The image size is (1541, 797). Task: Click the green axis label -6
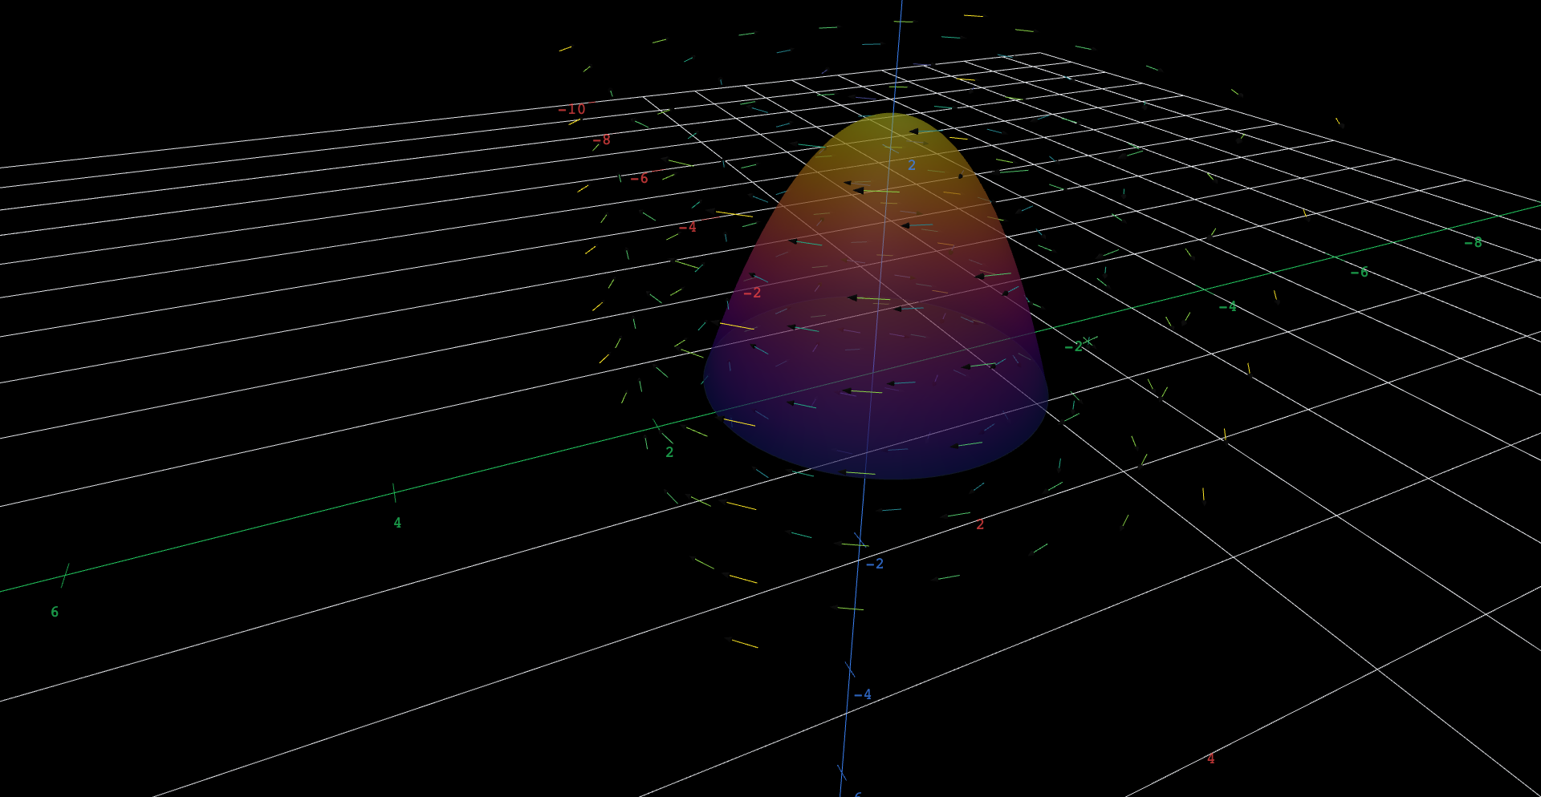[x=1360, y=273]
